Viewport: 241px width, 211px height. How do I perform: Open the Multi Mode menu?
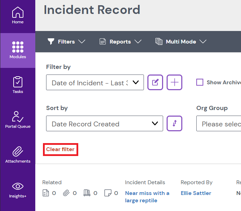click(181, 41)
